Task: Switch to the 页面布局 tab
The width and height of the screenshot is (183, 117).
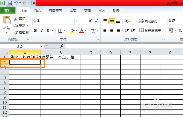Action: (x=55, y=10)
